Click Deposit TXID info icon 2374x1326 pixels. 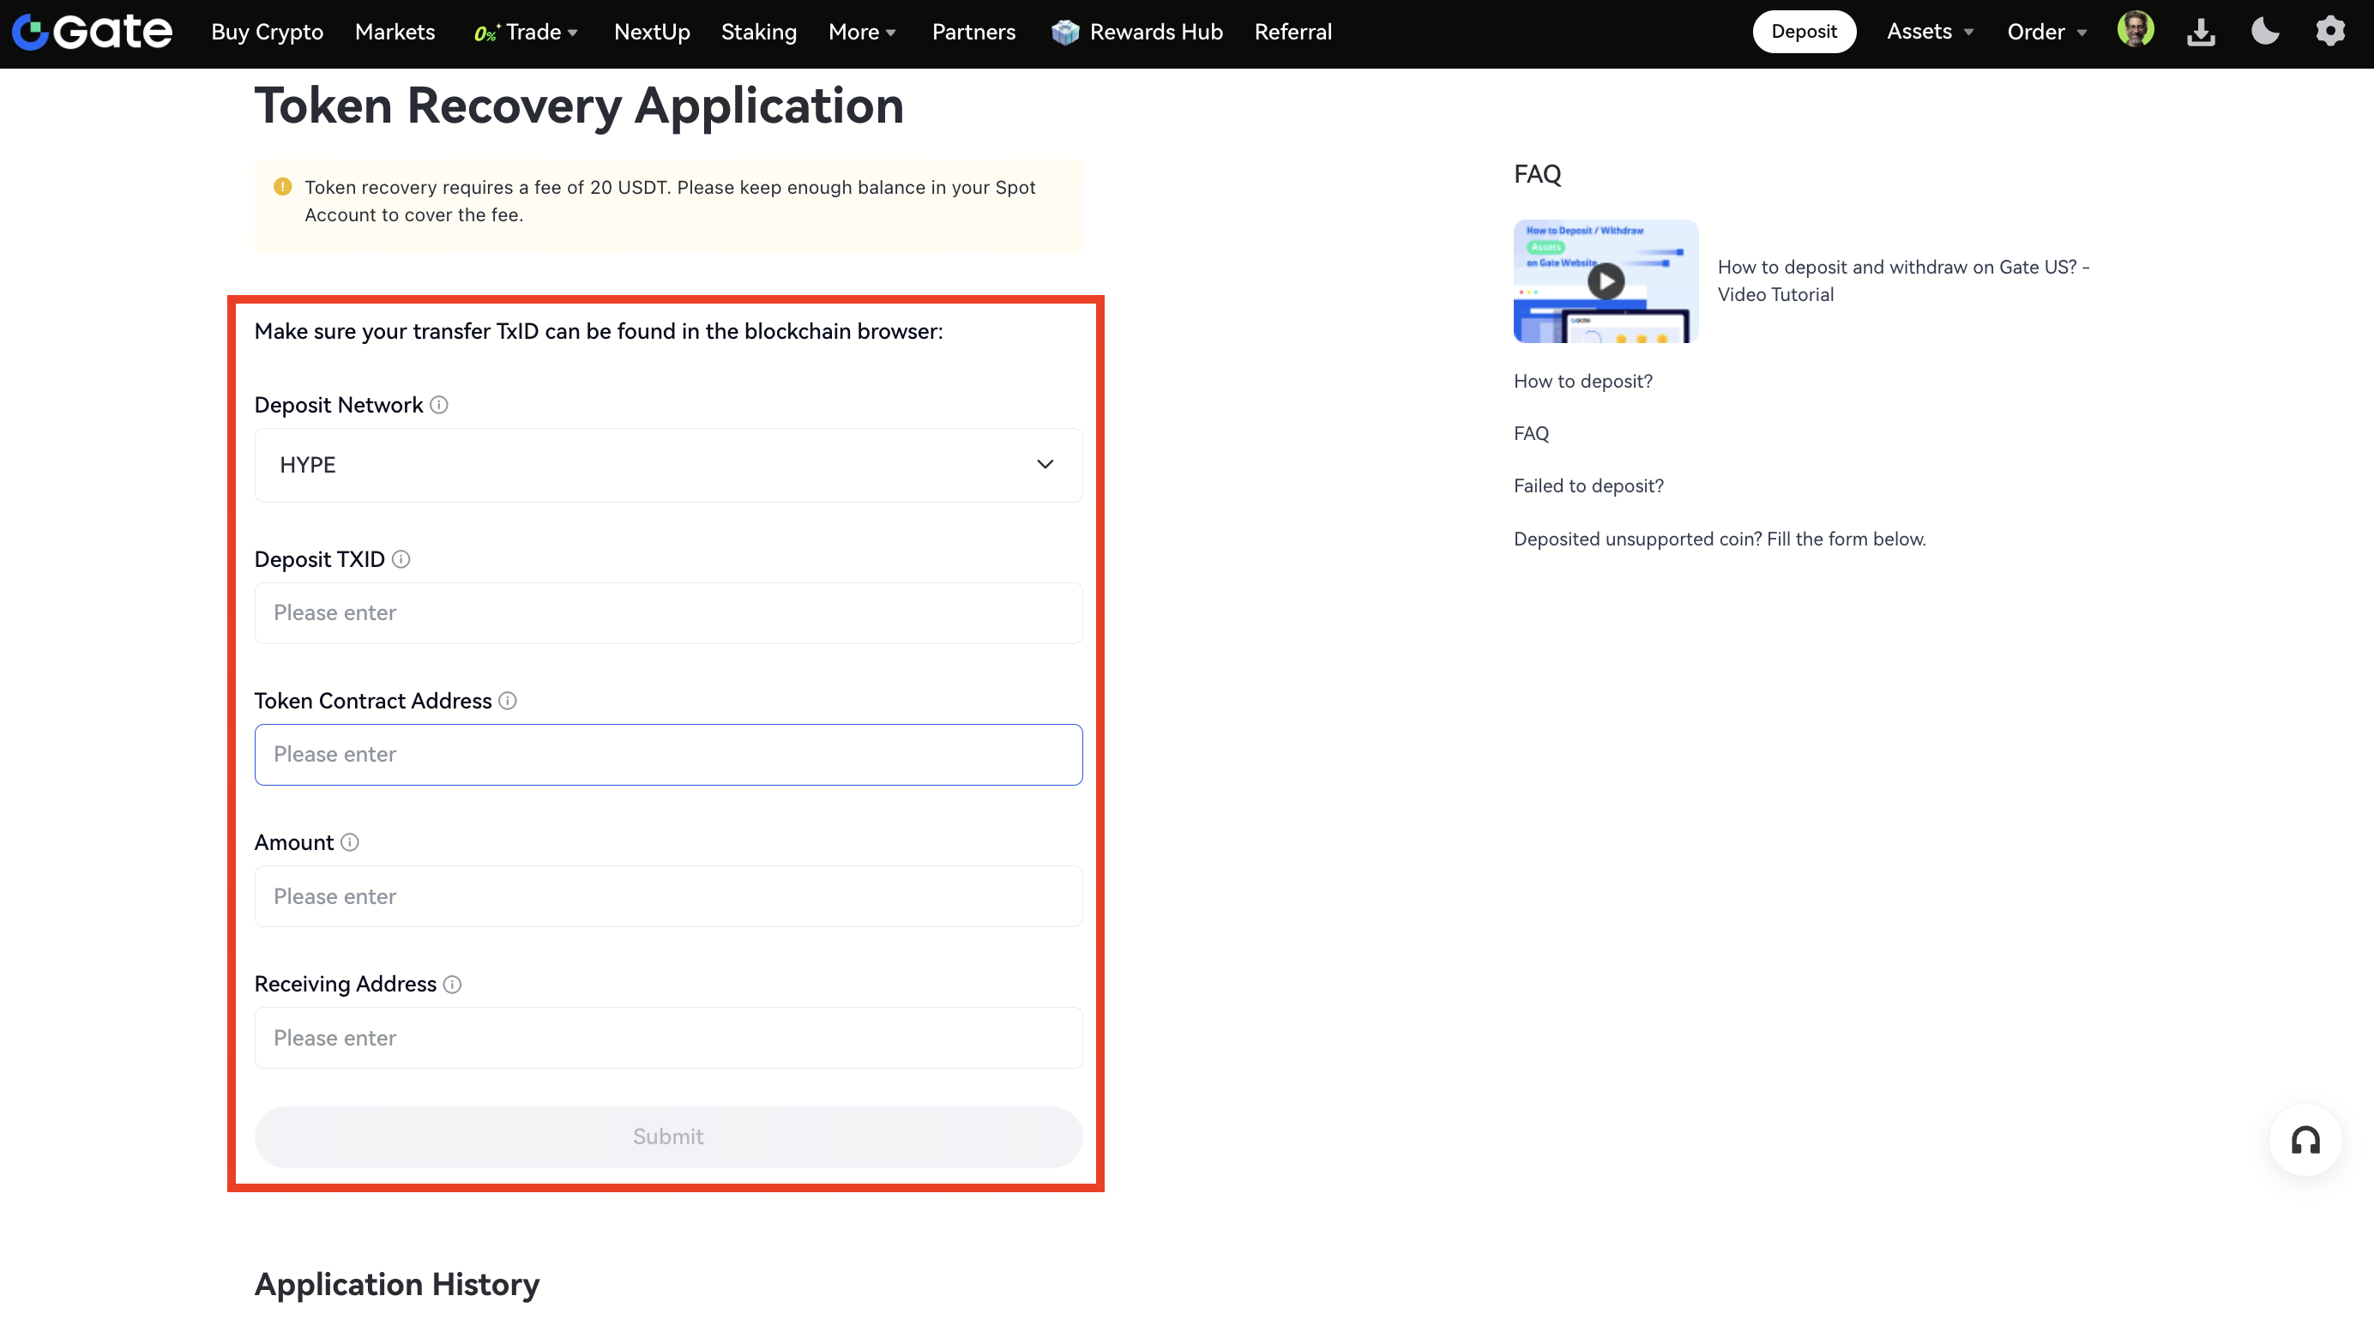tap(401, 559)
